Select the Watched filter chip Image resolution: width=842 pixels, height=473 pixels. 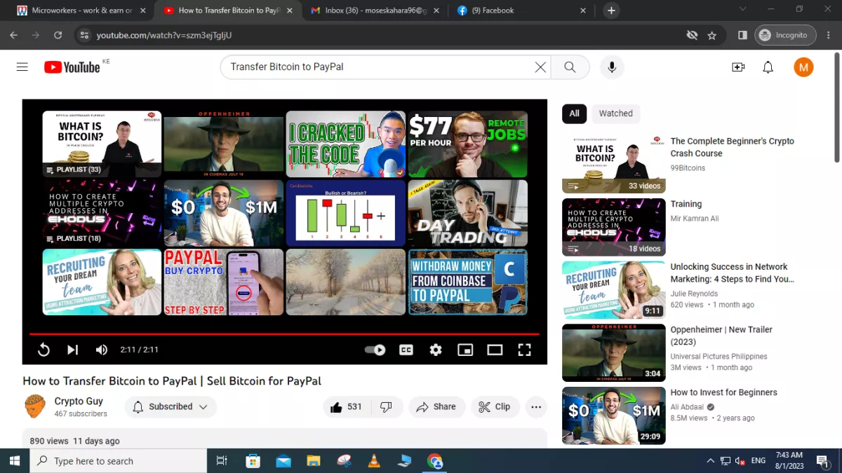pos(615,114)
